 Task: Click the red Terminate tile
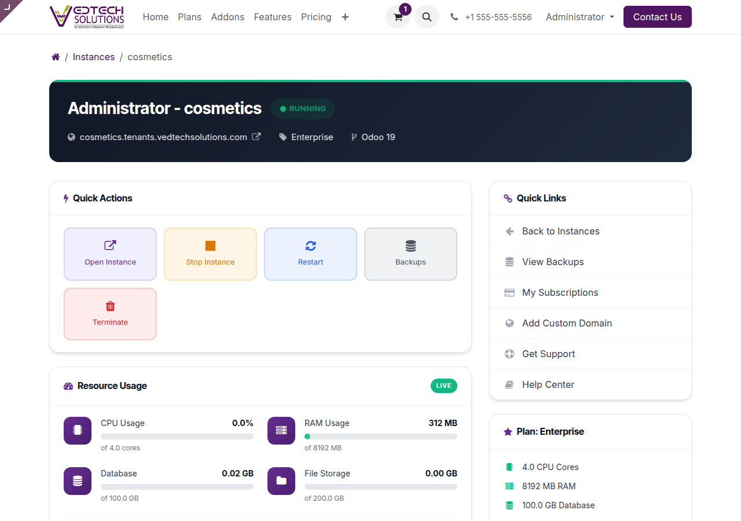click(x=110, y=314)
